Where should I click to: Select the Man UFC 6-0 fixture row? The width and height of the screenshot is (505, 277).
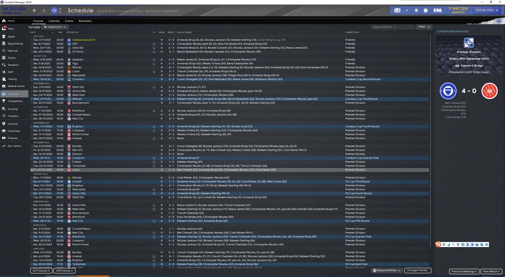point(230,150)
